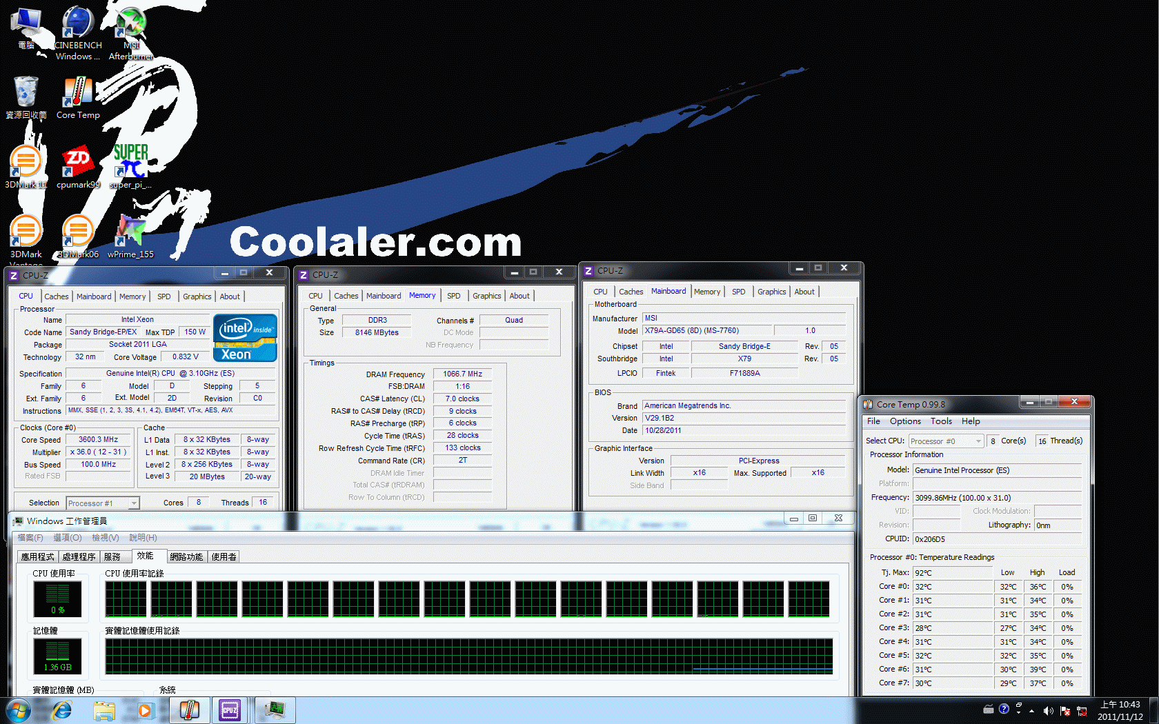Open 檔案(F) menu in Task Manager
Image resolution: width=1159 pixels, height=724 pixels.
point(30,538)
